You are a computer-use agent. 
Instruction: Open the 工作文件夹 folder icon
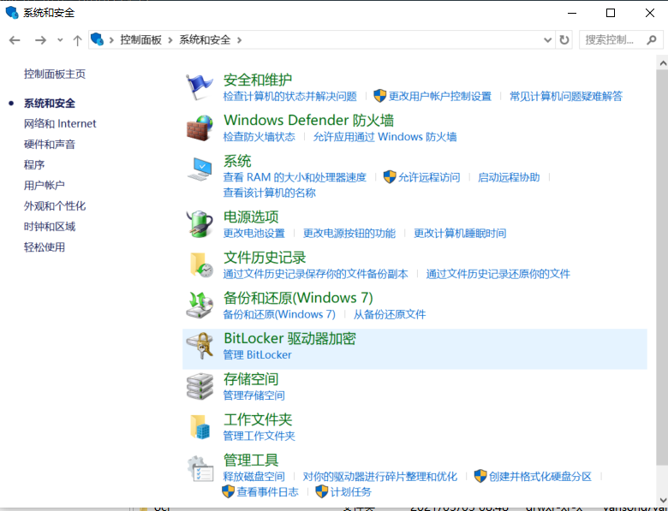point(200,426)
